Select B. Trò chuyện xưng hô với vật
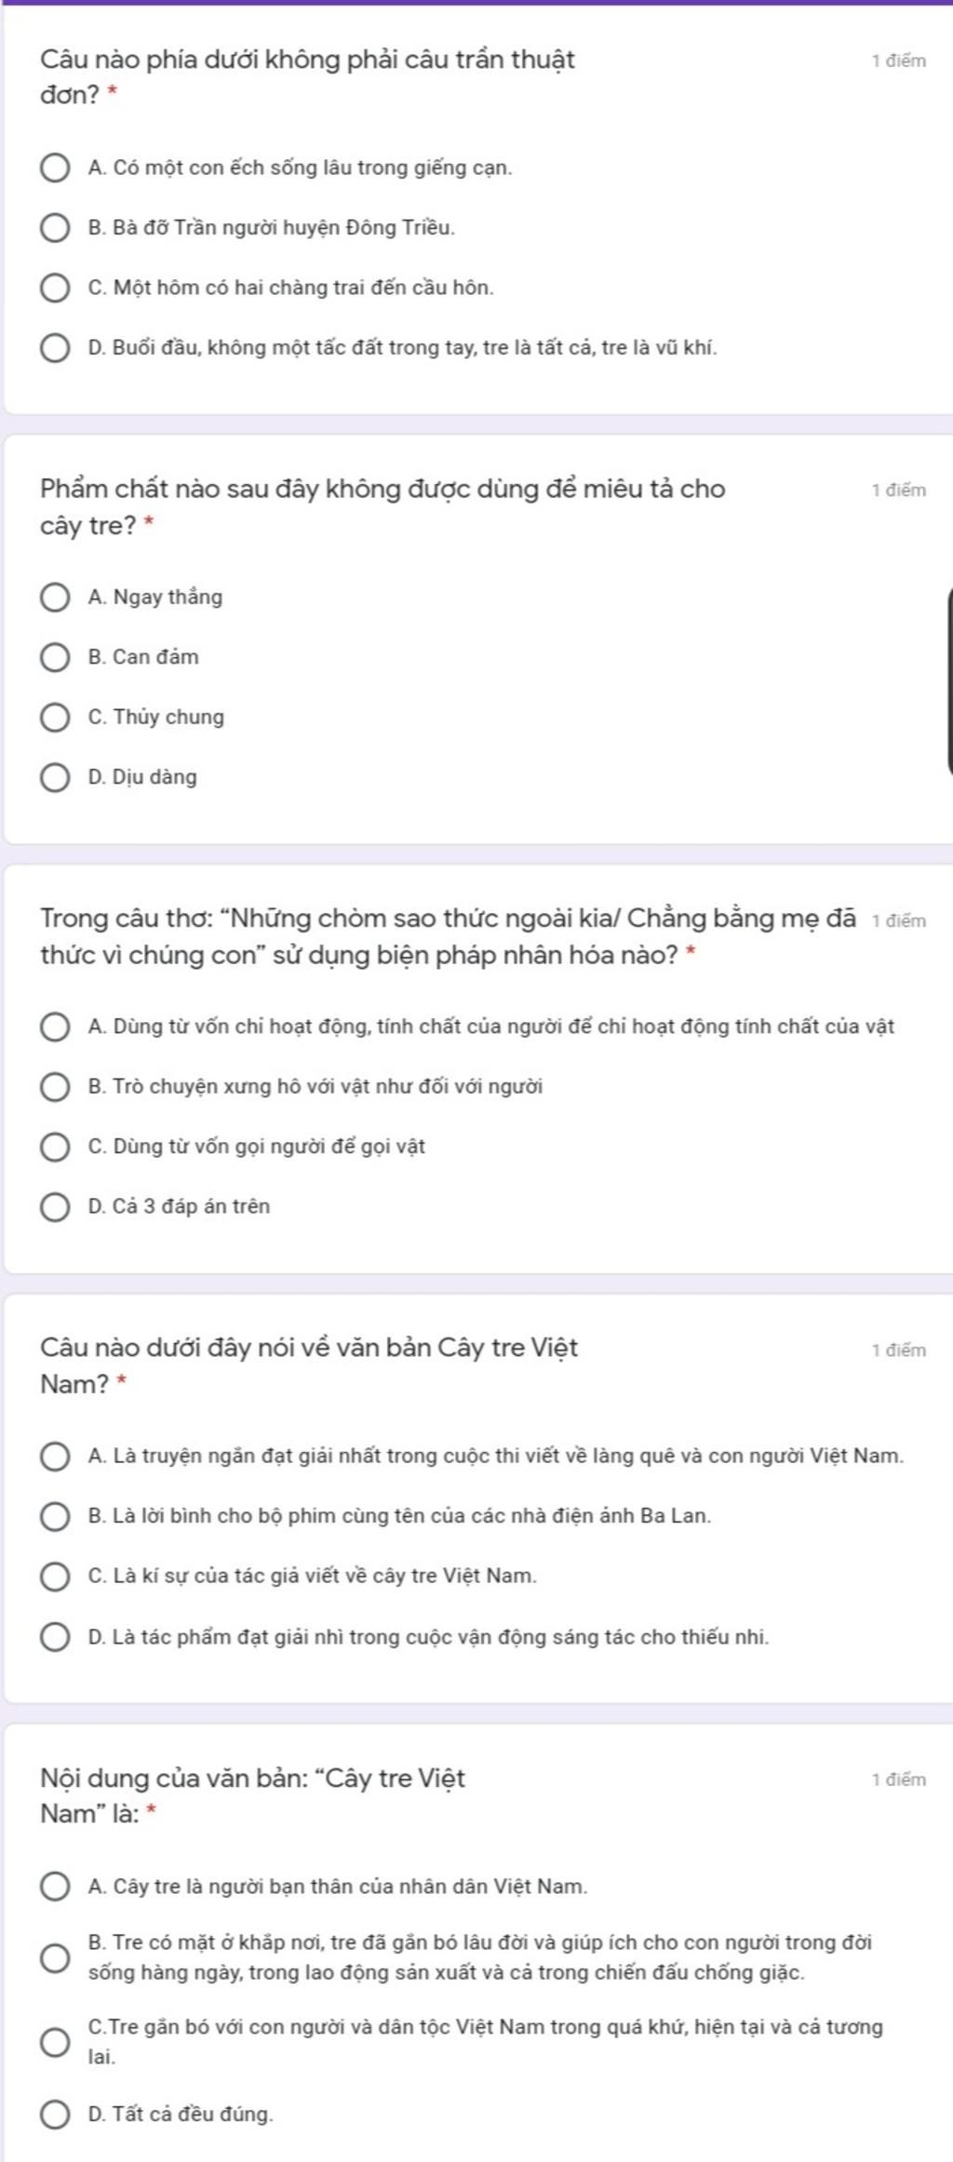Image resolution: width=953 pixels, height=2162 pixels. point(55,1087)
